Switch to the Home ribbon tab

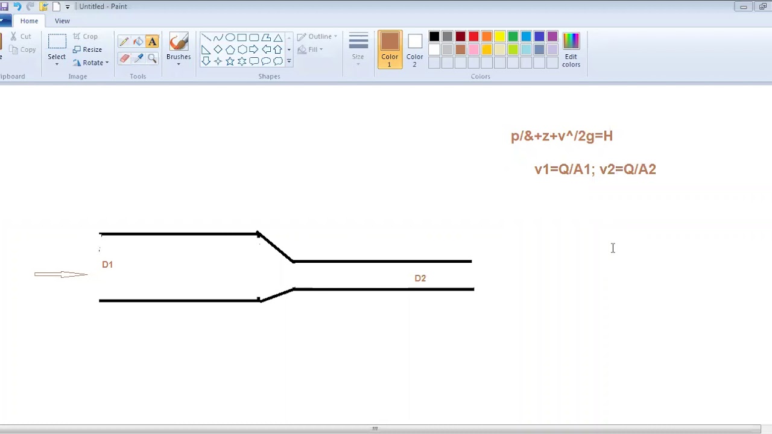29,20
